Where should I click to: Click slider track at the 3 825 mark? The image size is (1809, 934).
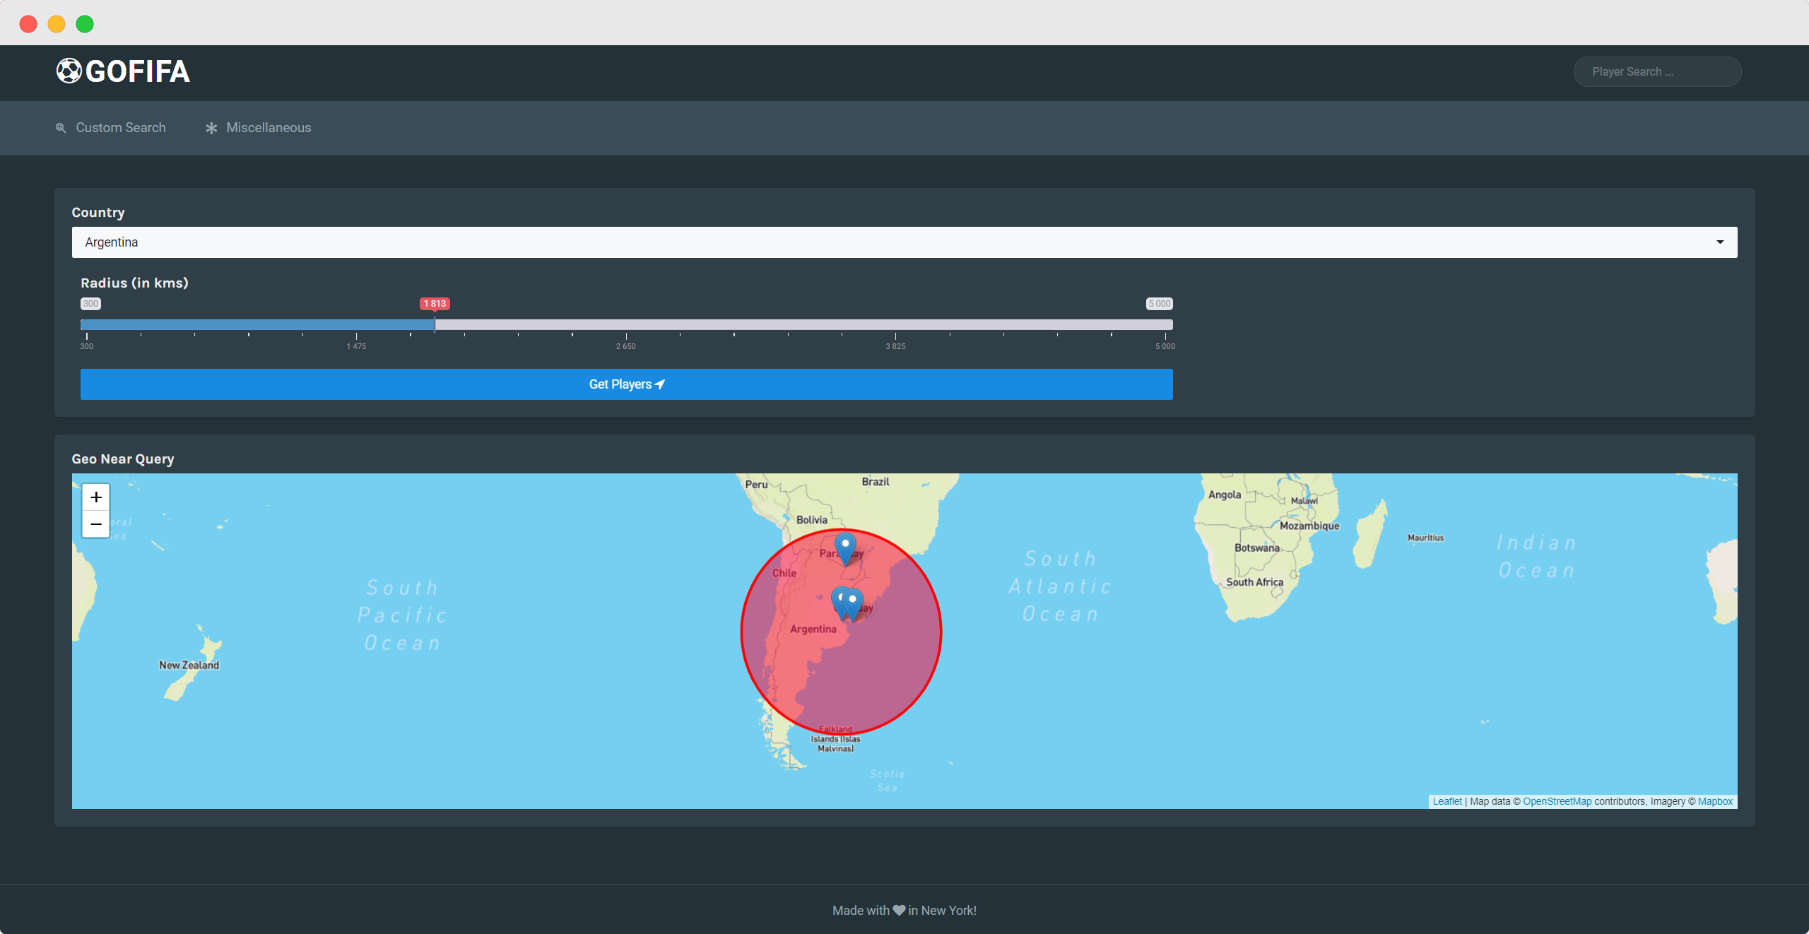pyautogui.click(x=895, y=324)
